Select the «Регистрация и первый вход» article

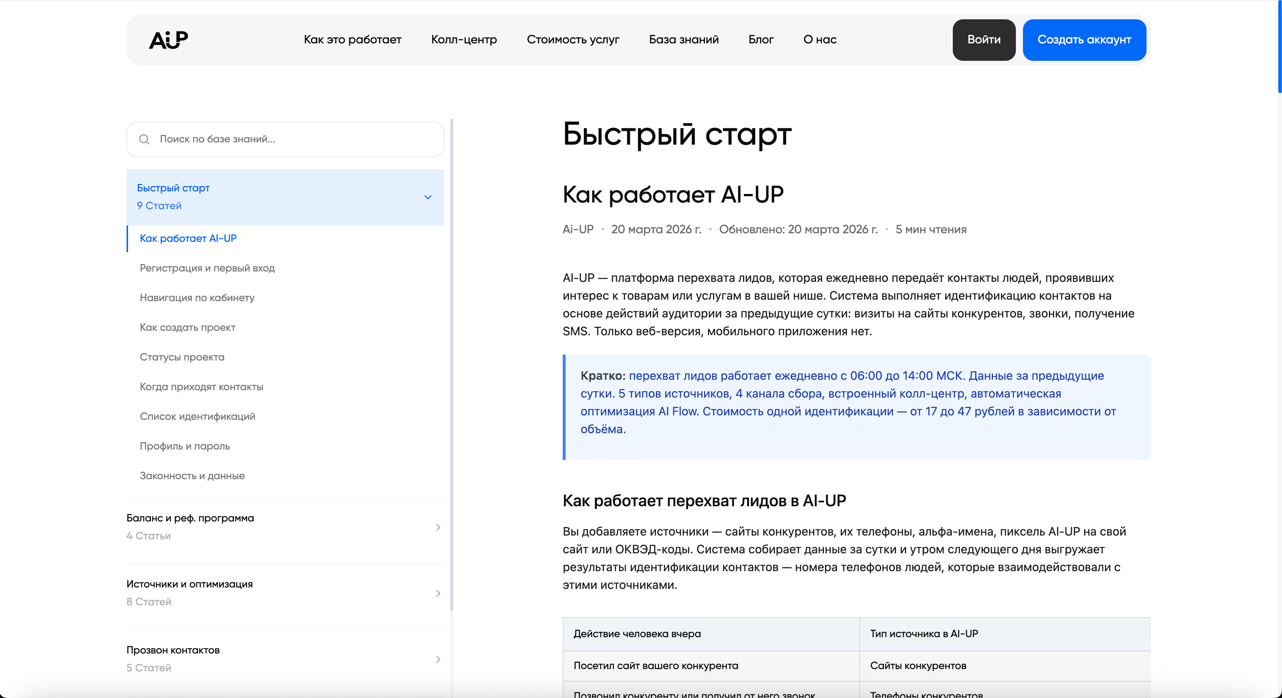[x=207, y=267]
